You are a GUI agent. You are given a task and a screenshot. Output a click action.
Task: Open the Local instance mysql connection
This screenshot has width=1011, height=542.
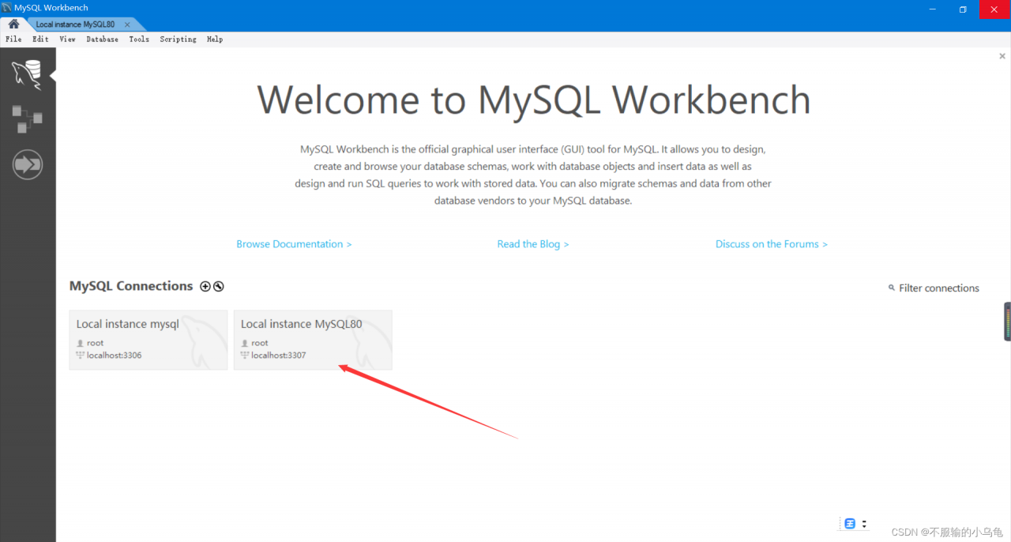pyautogui.click(x=148, y=340)
